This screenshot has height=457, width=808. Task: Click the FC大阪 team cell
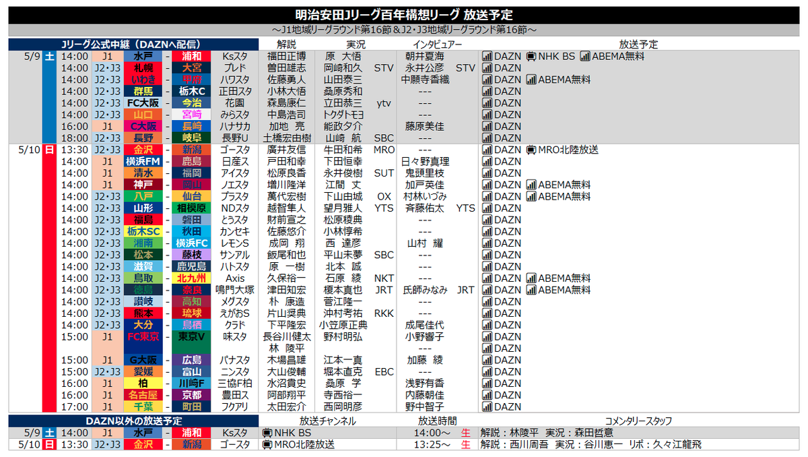(143, 103)
